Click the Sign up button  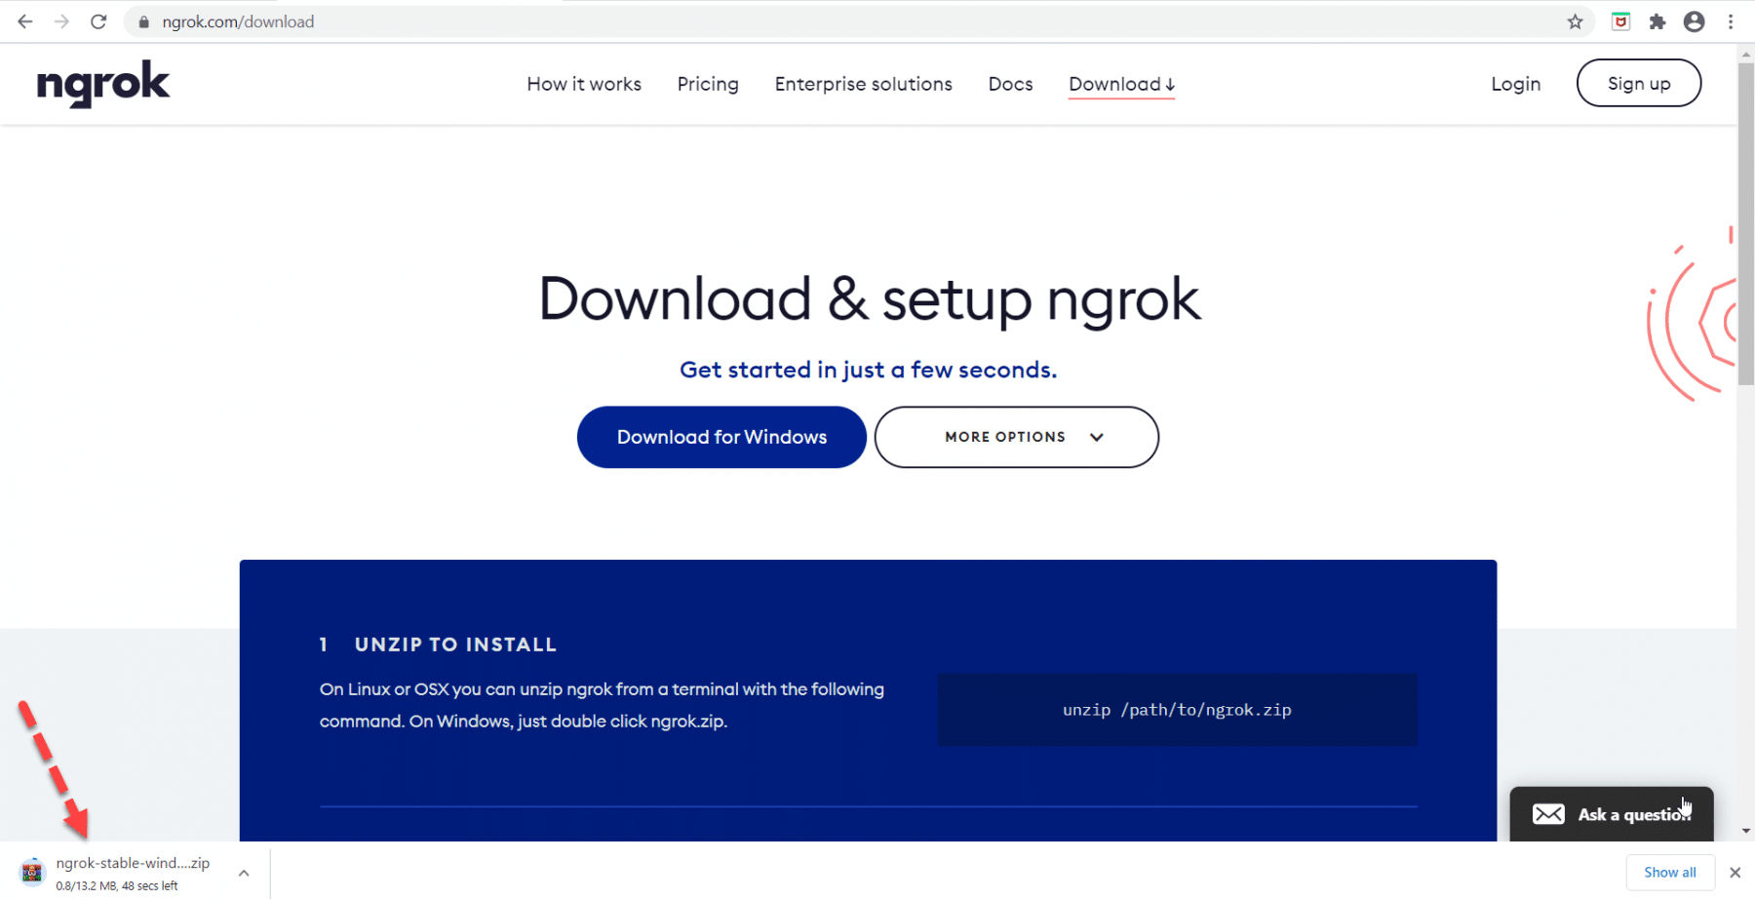1639,83
